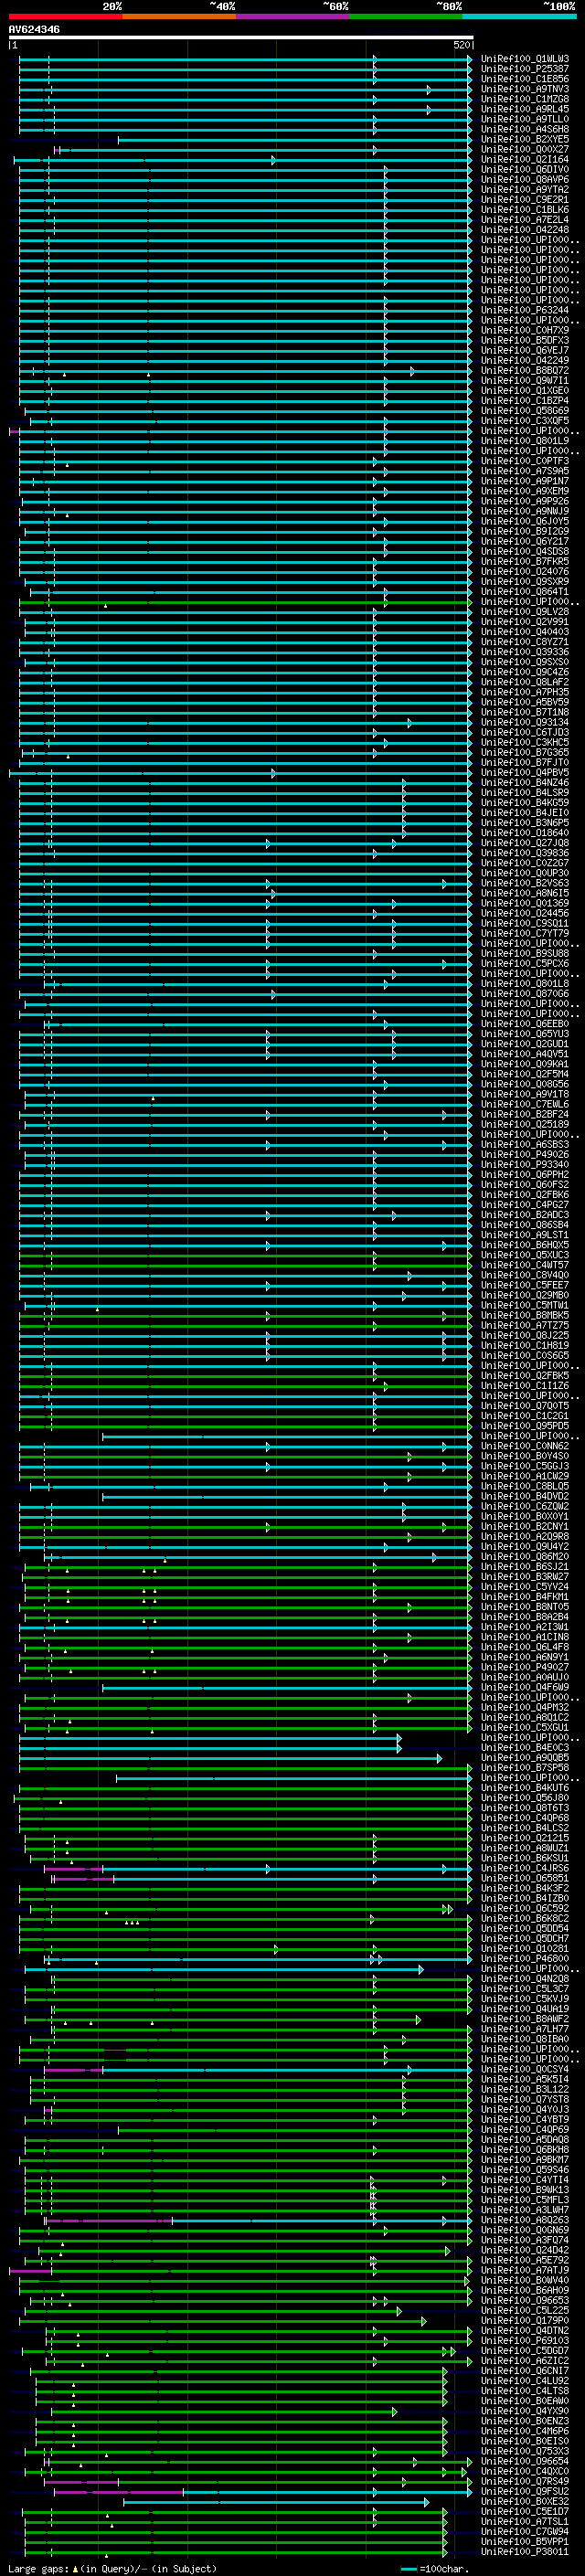This screenshot has height=2576, width=585.
Task: Select the UniRef100_A4S6H8 label
Action: 525,129
